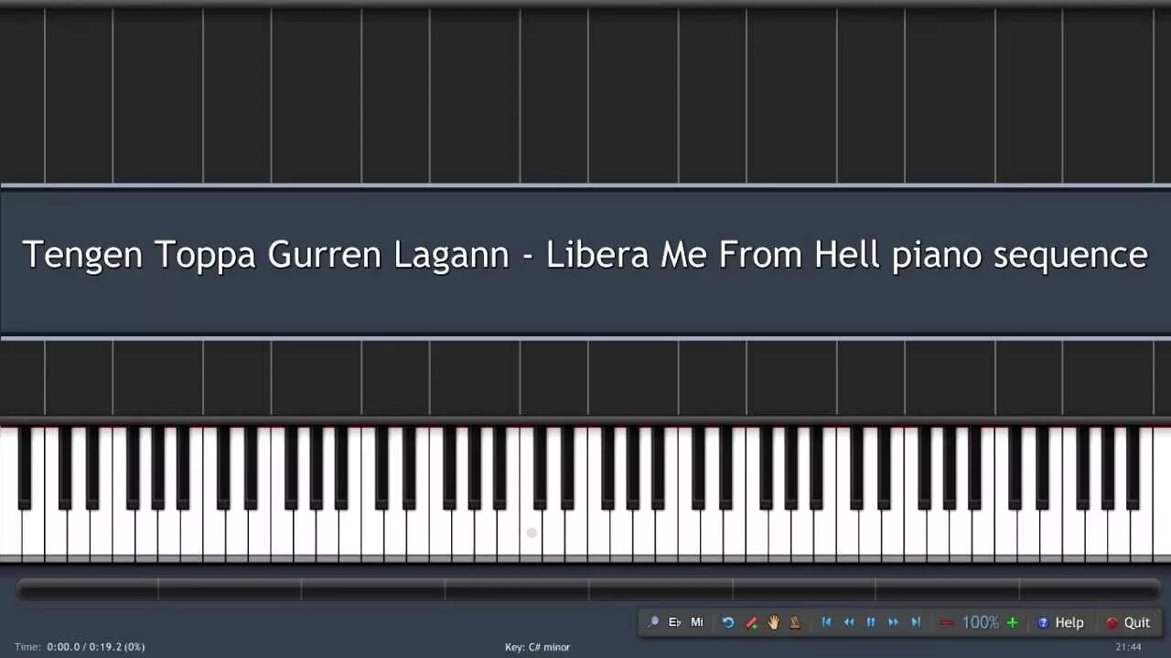Toggle the Mi solfege label display

(x=697, y=622)
